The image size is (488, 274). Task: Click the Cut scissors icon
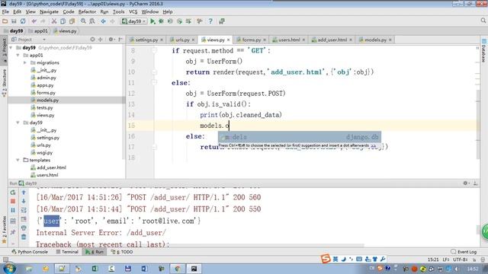point(54,21)
